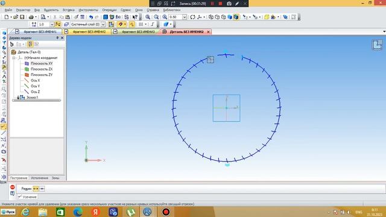Open the Libraries menu

[171, 10]
